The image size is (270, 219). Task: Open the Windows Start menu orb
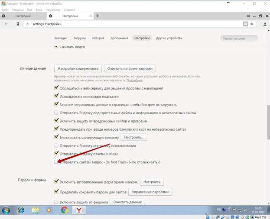(6, 210)
